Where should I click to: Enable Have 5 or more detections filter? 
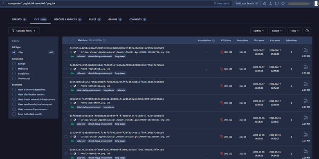pos(14,90)
